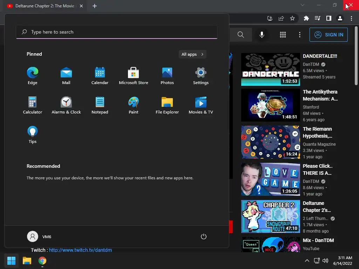Open the LOVE GAME video thumbnail
Image resolution: width=359 pixels, height=269 pixels.
271,179
